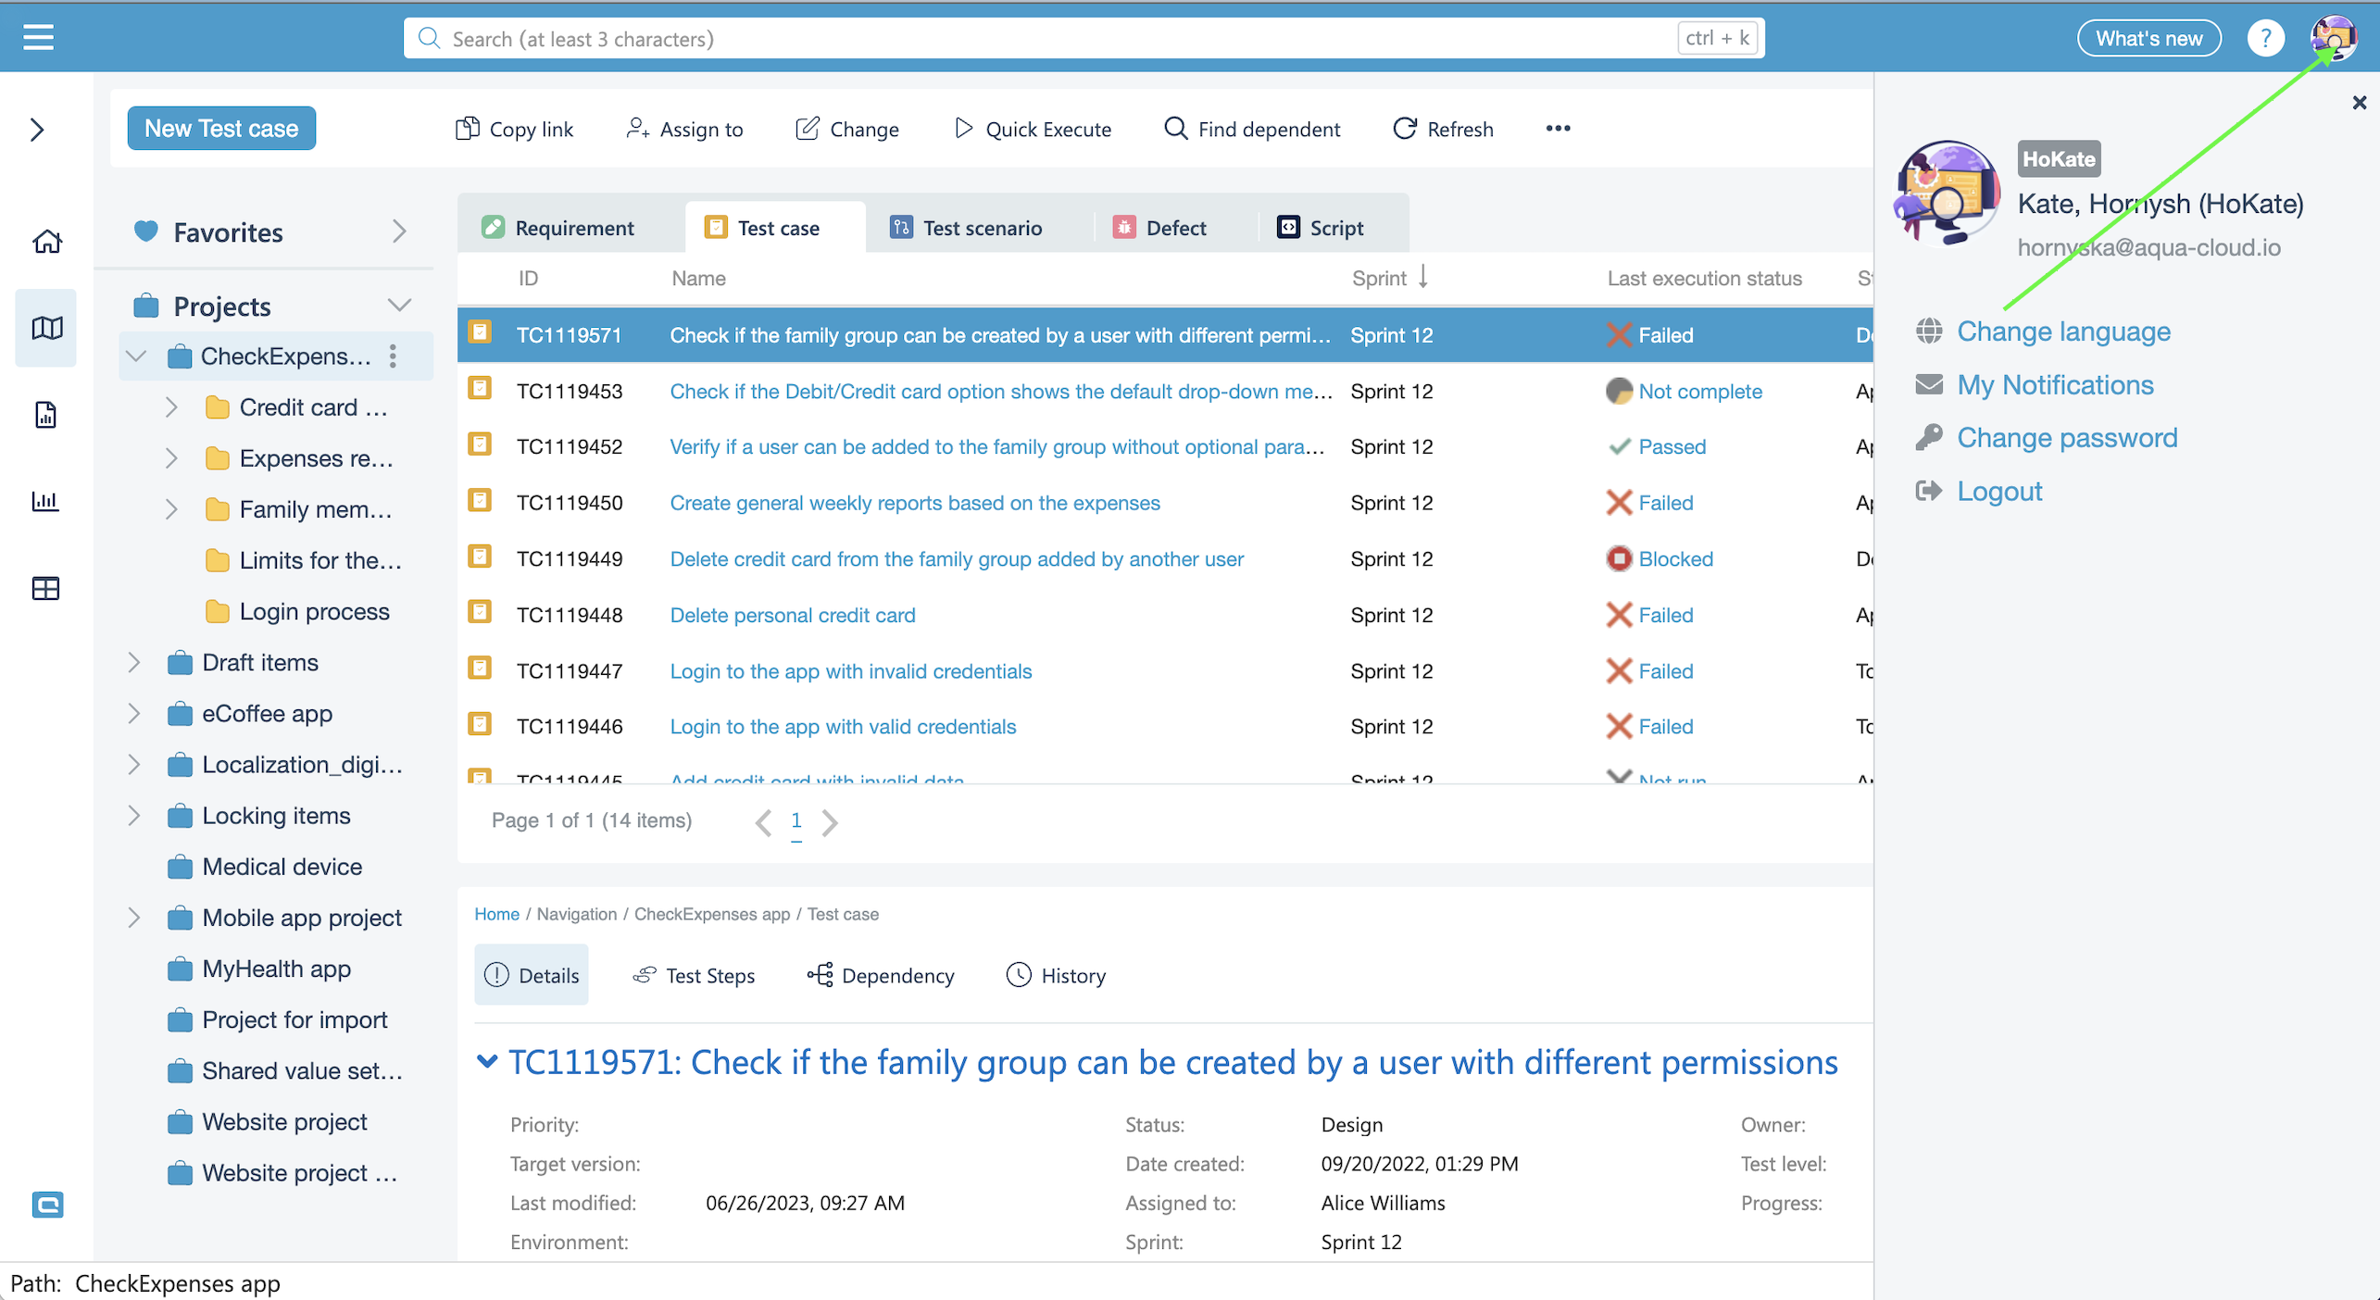Viewport: 2380px width, 1300px height.
Task: Click the home icon in sidebar
Action: coord(46,242)
